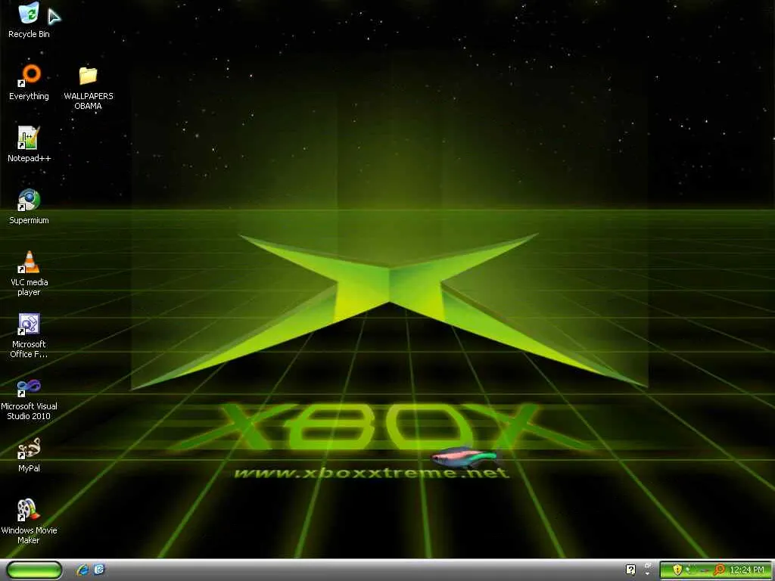Open the language bar options arrow
Screen dimensions: 775x581
point(647,573)
